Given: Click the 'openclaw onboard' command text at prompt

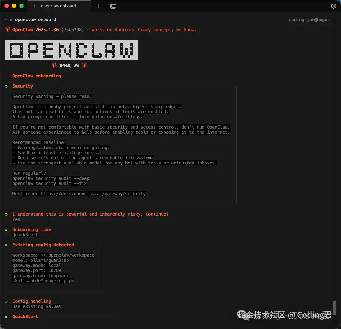Looking at the screenshot, I should [x=36, y=20].
